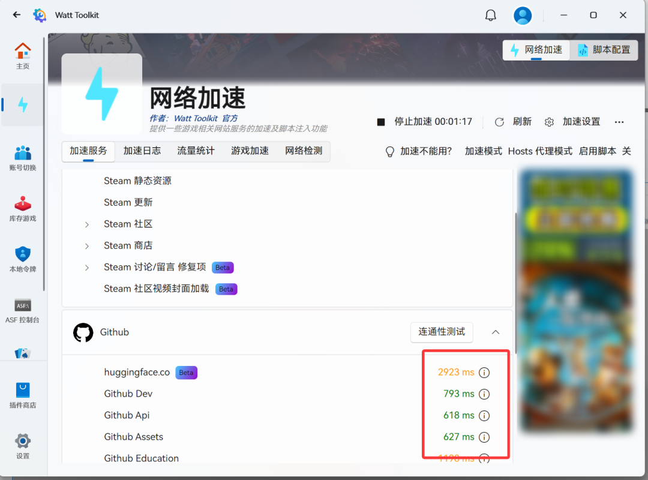Click the 627 ms latency value
This screenshot has height=480, width=648.
click(x=459, y=437)
